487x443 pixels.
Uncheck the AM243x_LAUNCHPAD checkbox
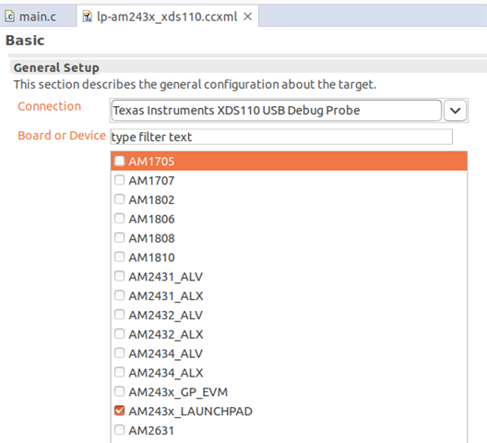tap(120, 411)
